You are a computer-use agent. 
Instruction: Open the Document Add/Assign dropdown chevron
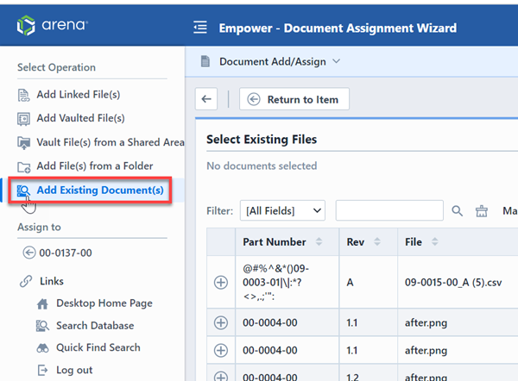pyautogui.click(x=337, y=61)
